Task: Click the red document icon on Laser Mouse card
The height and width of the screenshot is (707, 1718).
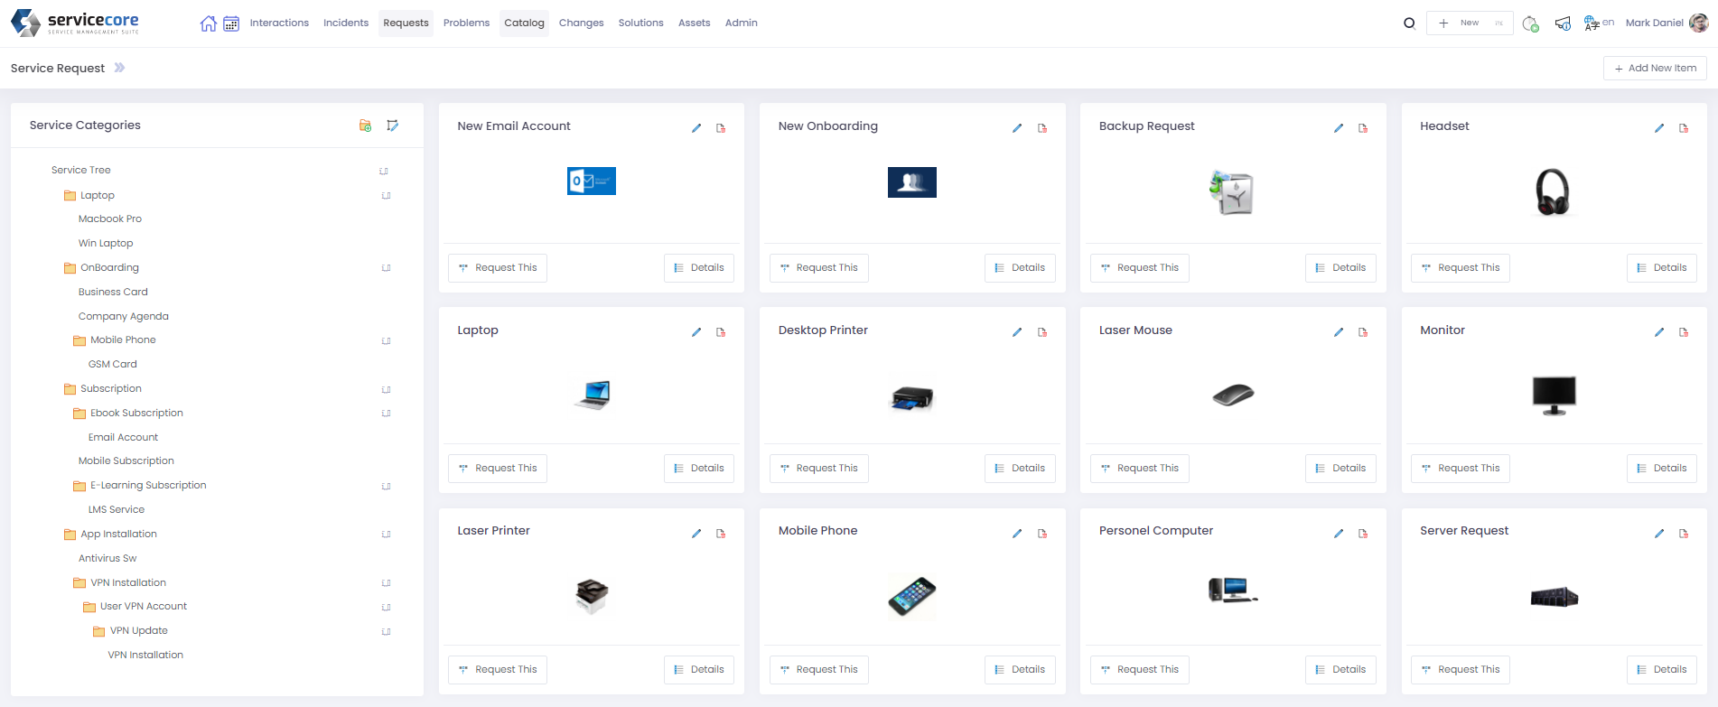Action: pos(1363,332)
